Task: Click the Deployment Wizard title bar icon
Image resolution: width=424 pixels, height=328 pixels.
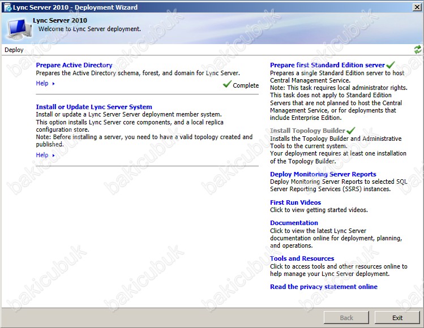Action: click(x=7, y=7)
